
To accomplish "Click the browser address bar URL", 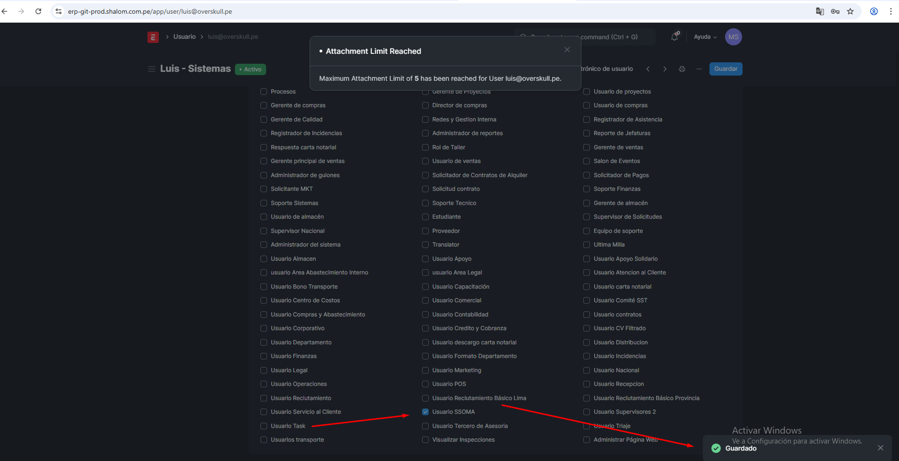I will (150, 11).
